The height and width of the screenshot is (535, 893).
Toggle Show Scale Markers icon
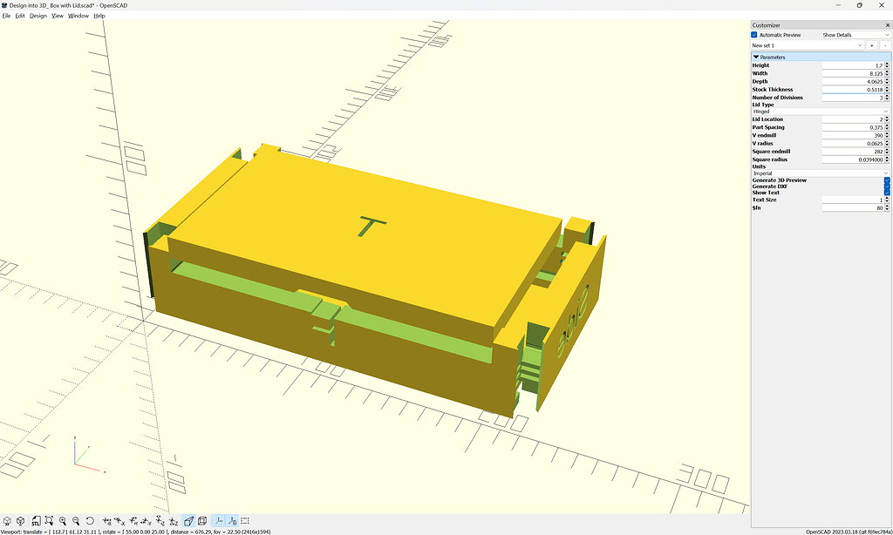coord(232,521)
